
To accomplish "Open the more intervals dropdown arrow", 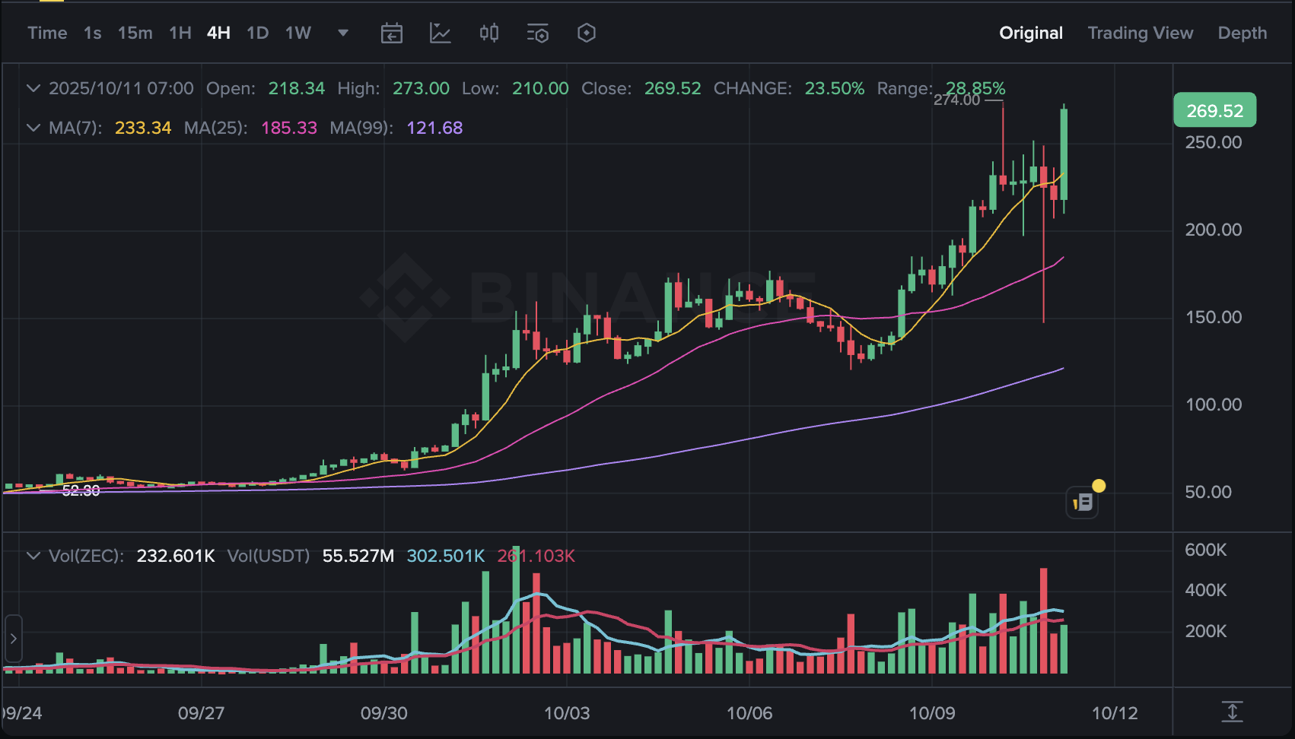I will 342,33.
